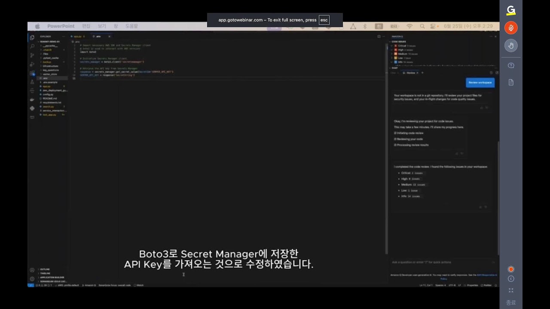Open PowerPoint menu in macOS menu bar
Screen dimensions: 550x309
point(61,26)
